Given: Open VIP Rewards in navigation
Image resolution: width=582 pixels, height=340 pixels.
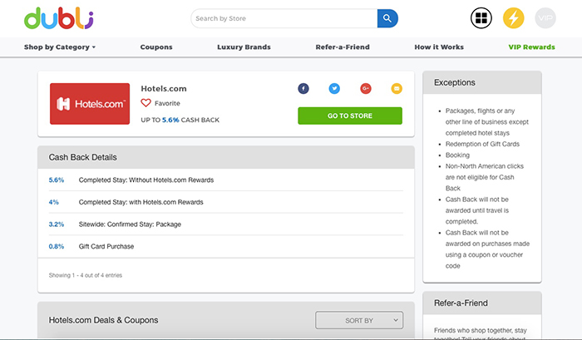Looking at the screenshot, I should click(x=531, y=47).
